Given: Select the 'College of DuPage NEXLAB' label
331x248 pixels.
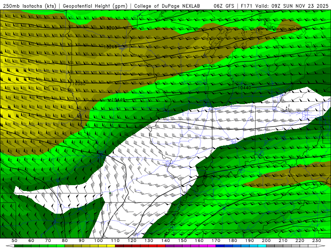Looking at the screenshot, I should tap(167, 6).
